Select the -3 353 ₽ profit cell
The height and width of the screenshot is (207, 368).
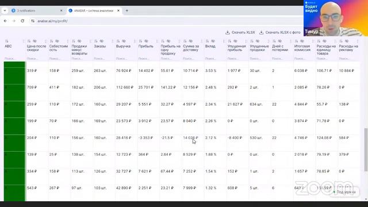pos(145,138)
